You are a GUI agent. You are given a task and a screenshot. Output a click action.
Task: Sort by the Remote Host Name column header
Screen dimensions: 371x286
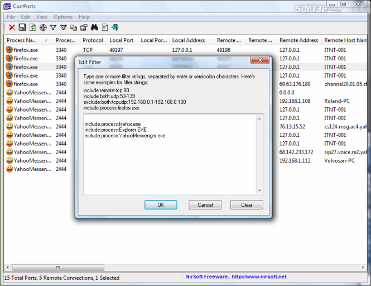345,40
